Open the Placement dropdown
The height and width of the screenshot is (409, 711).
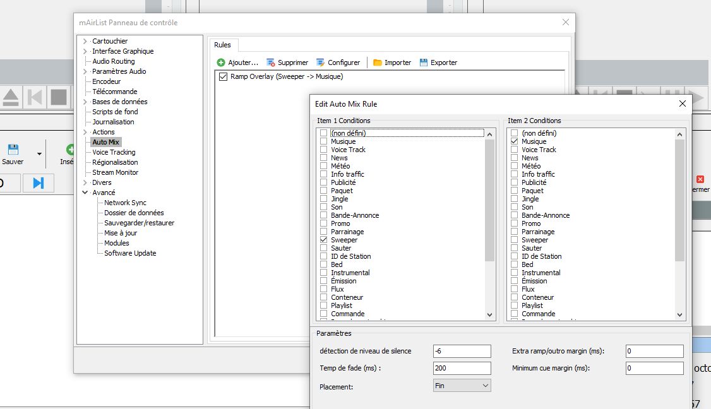[x=462, y=385]
